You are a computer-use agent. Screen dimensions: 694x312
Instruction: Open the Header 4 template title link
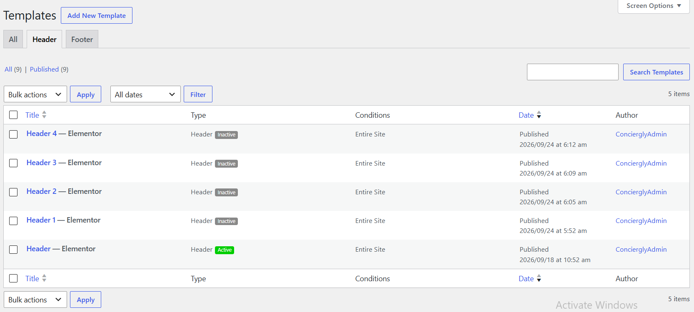point(42,134)
